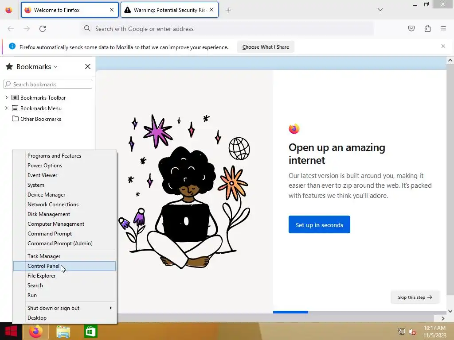
Task: Select the Other Bookmarks folder
Action: pyautogui.click(x=40, y=119)
